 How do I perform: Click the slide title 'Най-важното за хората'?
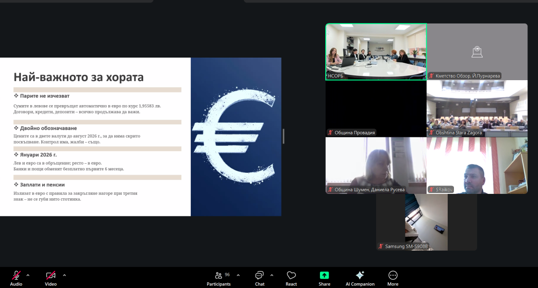[79, 77]
